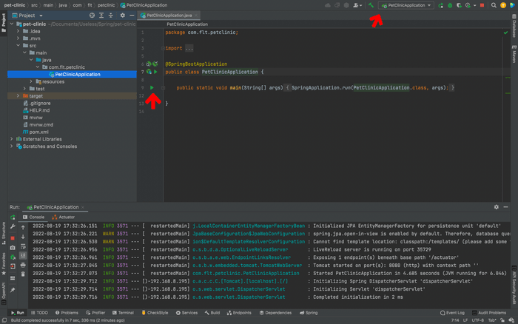Toggle scroll to end in the console
Image resolution: width=518 pixels, height=324 pixels.
pos(23,256)
